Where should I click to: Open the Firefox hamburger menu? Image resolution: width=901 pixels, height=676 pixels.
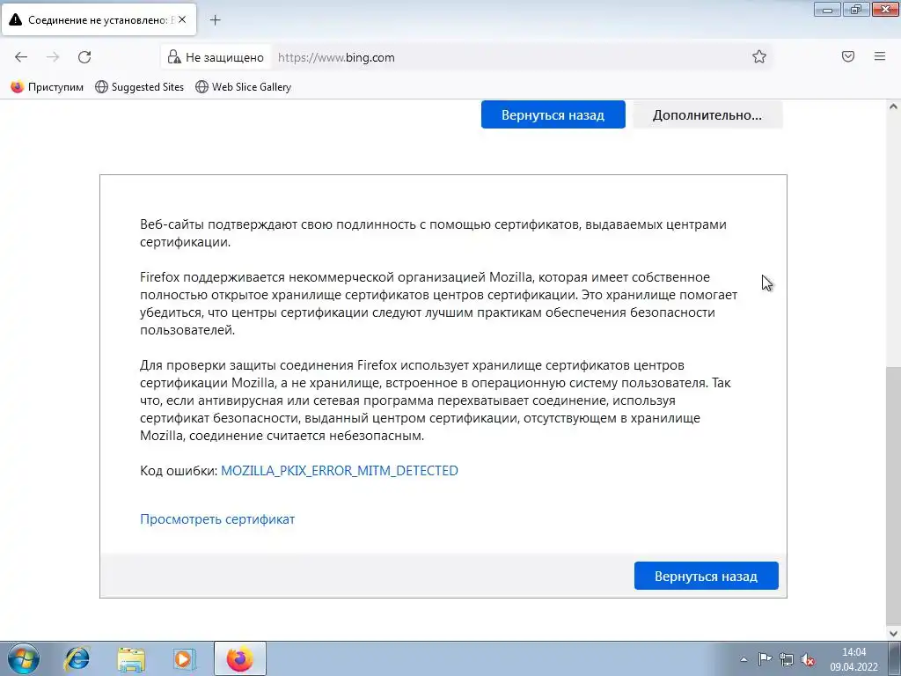(x=880, y=56)
